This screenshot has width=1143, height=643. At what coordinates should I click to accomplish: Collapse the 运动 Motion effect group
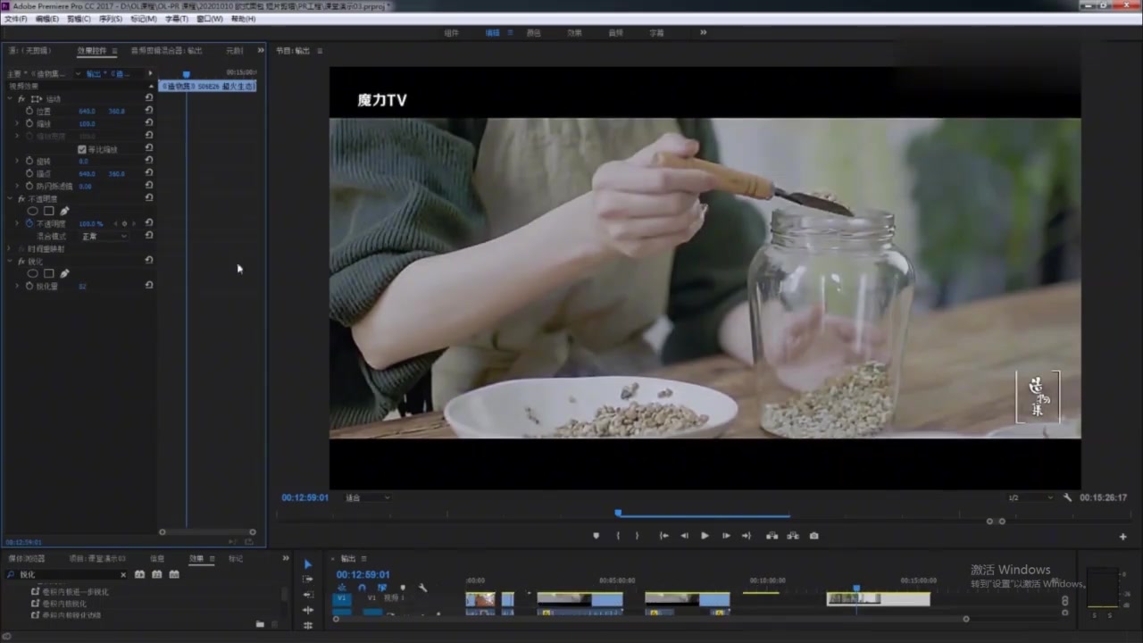10,98
